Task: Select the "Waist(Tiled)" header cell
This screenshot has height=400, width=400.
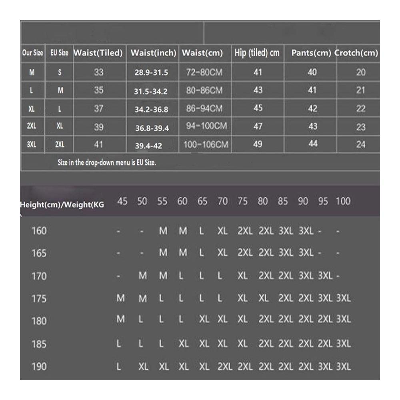Action: click(98, 53)
